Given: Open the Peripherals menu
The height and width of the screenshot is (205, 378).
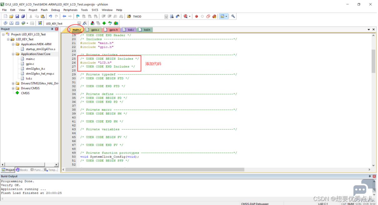Looking at the screenshot, I should [71, 10].
